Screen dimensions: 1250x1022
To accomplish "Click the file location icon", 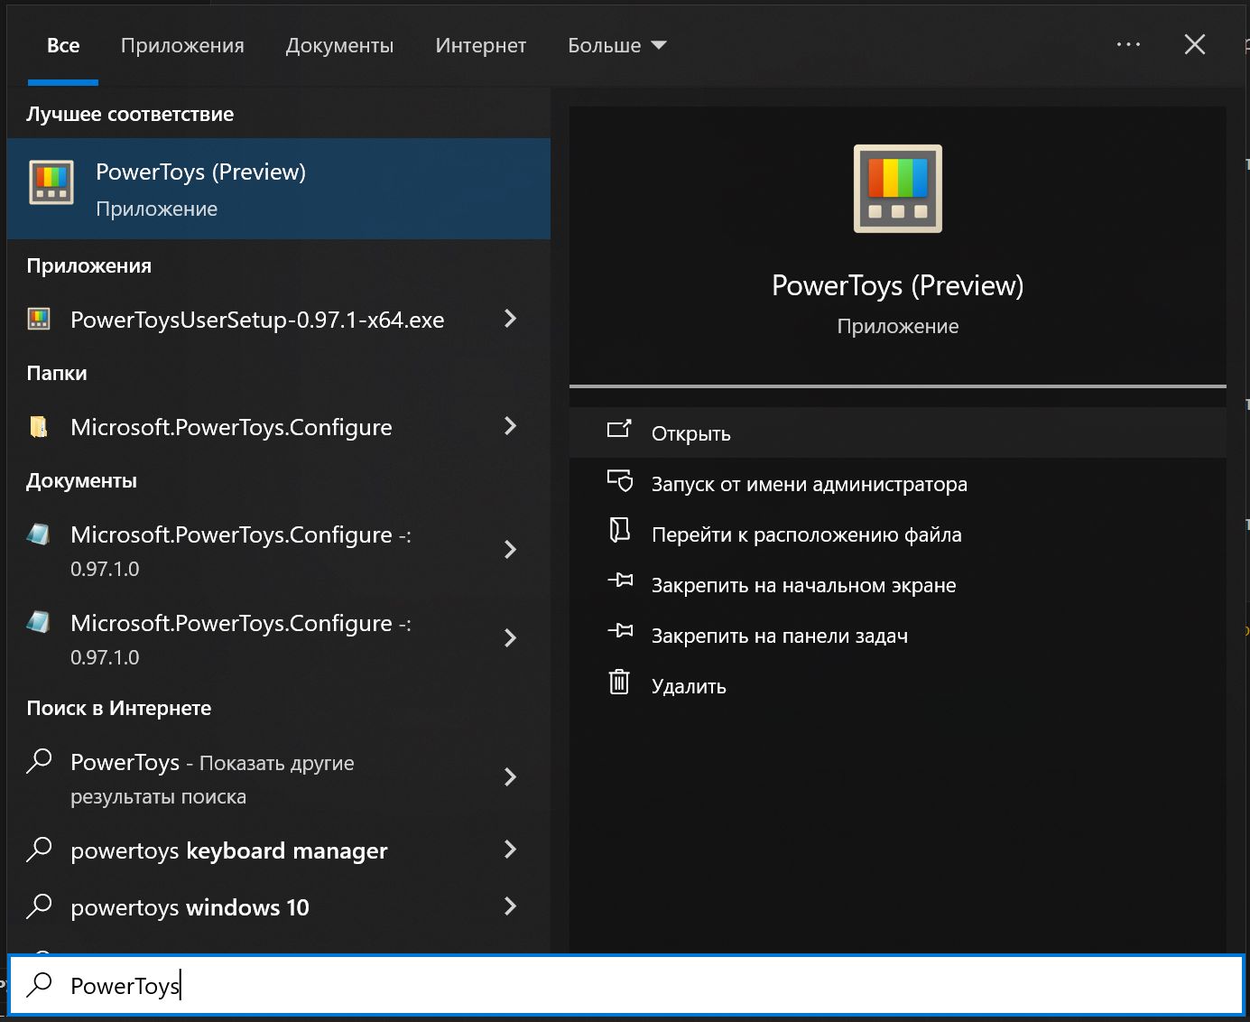I will click(619, 530).
